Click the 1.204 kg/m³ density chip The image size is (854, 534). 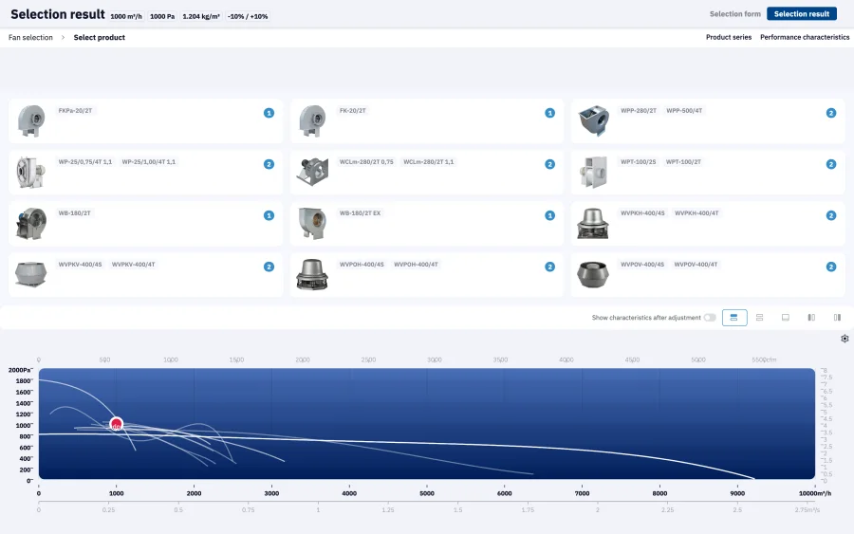click(201, 16)
